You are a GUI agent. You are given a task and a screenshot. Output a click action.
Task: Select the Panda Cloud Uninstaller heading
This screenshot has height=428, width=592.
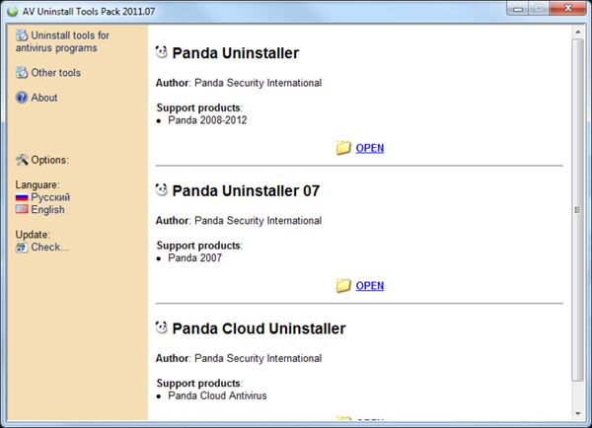259,328
